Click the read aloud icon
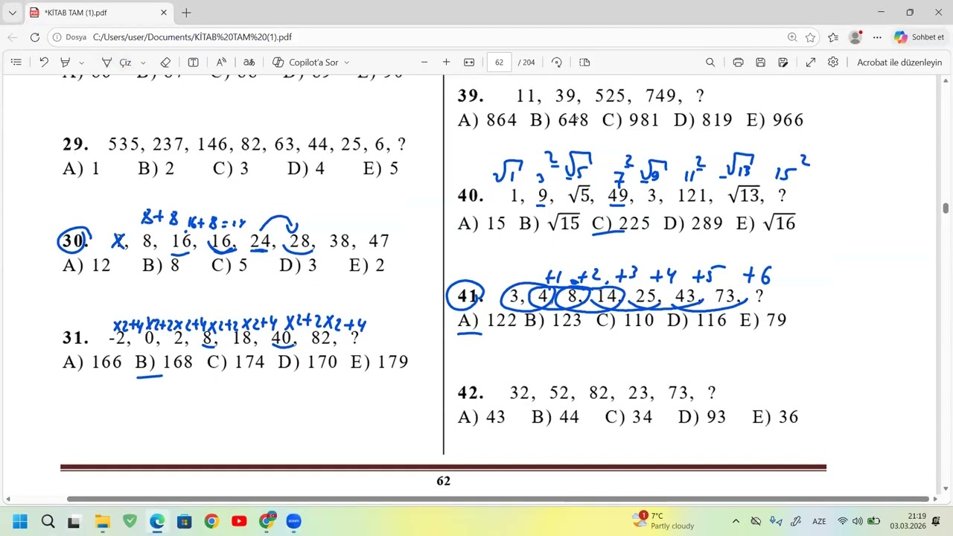 pos(221,63)
